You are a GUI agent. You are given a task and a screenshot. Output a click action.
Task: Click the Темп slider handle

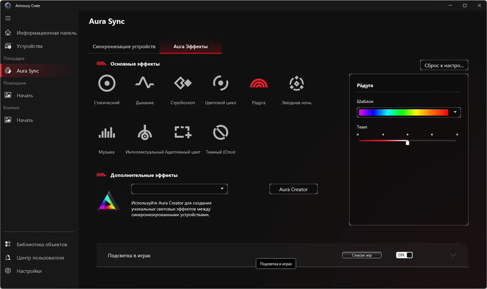coord(407,142)
